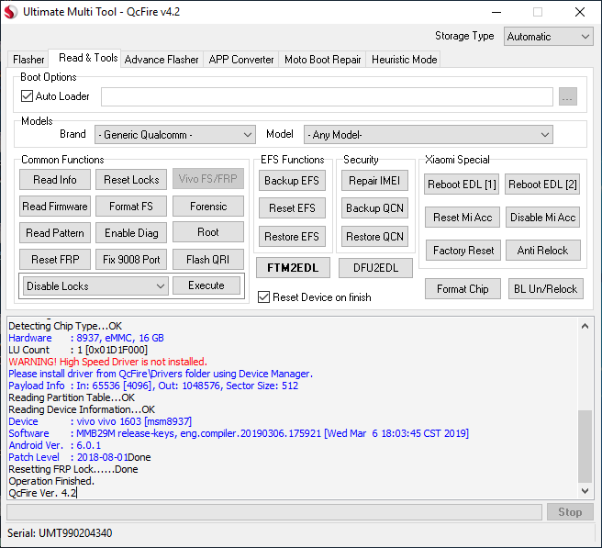Open the Moto Boot Repair tab
Viewport: 602px width, 548px height.
click(x=322, y=60)
